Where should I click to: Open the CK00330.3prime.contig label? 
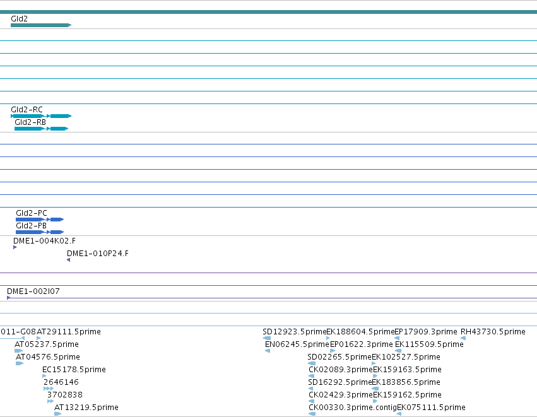coord(353,408)
